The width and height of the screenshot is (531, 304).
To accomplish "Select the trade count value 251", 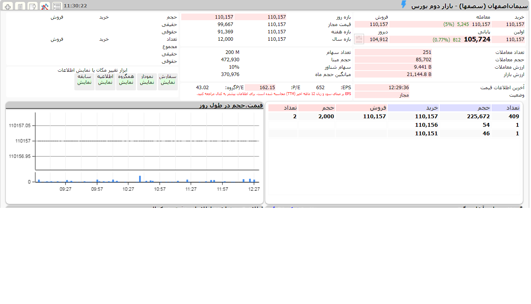I will click(427, 52).
